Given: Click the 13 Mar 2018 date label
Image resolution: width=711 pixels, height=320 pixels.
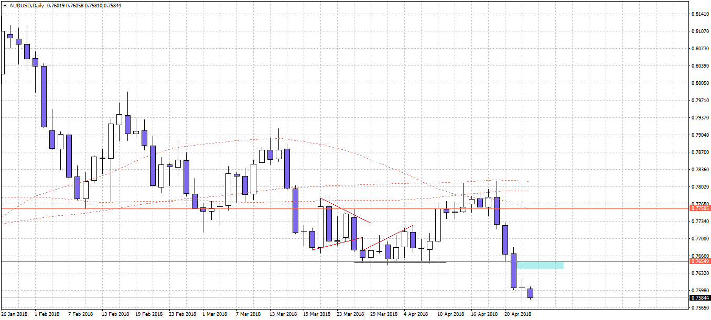Looking at the screenshot, I should [283, 314].
